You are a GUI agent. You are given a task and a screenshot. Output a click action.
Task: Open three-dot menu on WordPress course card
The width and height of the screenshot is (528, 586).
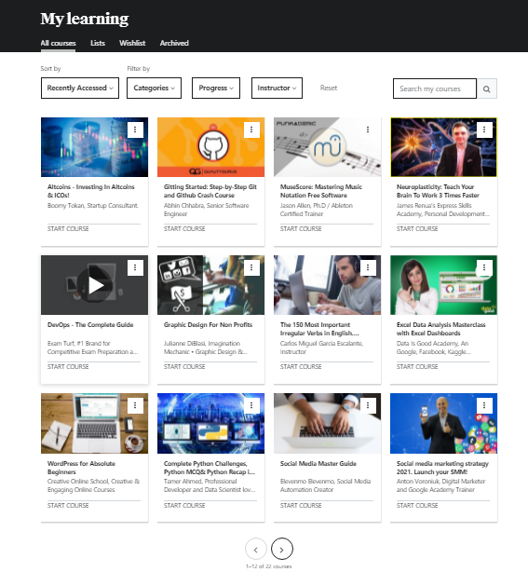(x=135, y=405)
